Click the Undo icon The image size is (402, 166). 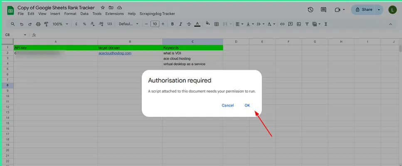(22, 24)
